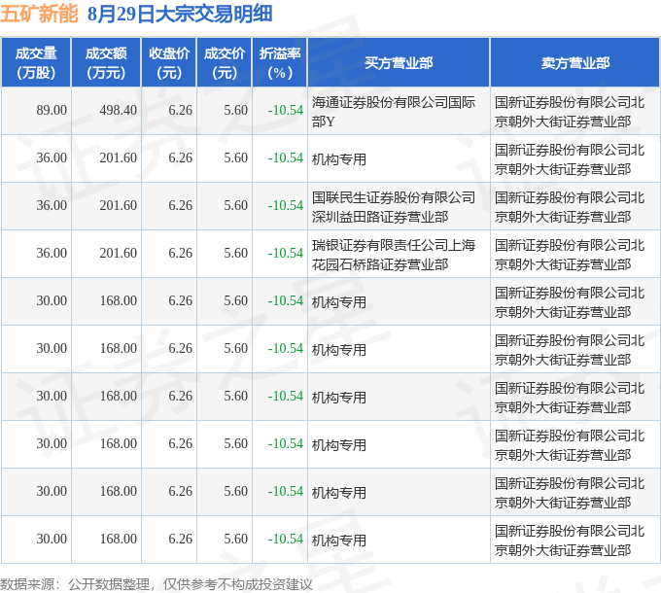Select the 成交量(万股) column header
This screenshot has height=593, width=661.
[36, 63]
